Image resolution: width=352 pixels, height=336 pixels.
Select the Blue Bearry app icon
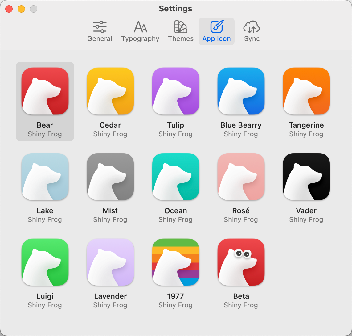click(x=241, y=91)
